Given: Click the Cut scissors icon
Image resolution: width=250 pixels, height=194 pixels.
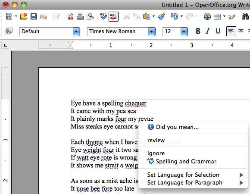Looking at the screenshot, I should pyautogui.click(x=127, y=16).
